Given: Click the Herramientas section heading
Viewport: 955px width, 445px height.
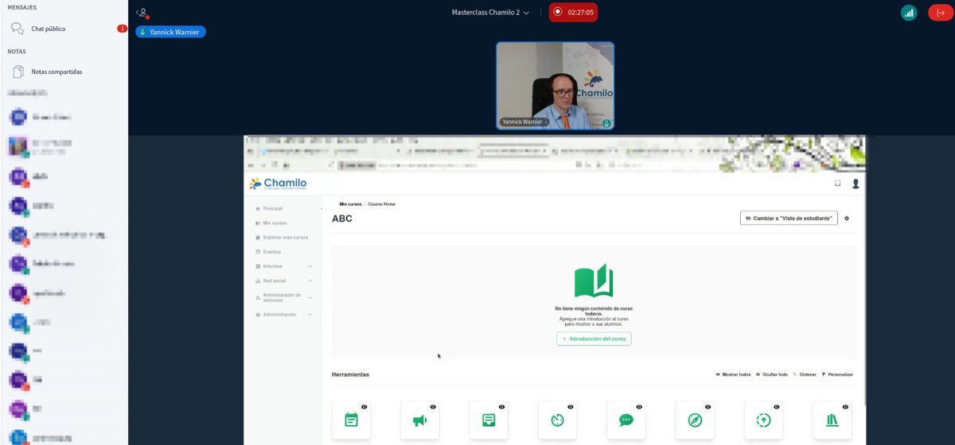Looking at the screenshot, I should 350,374.
